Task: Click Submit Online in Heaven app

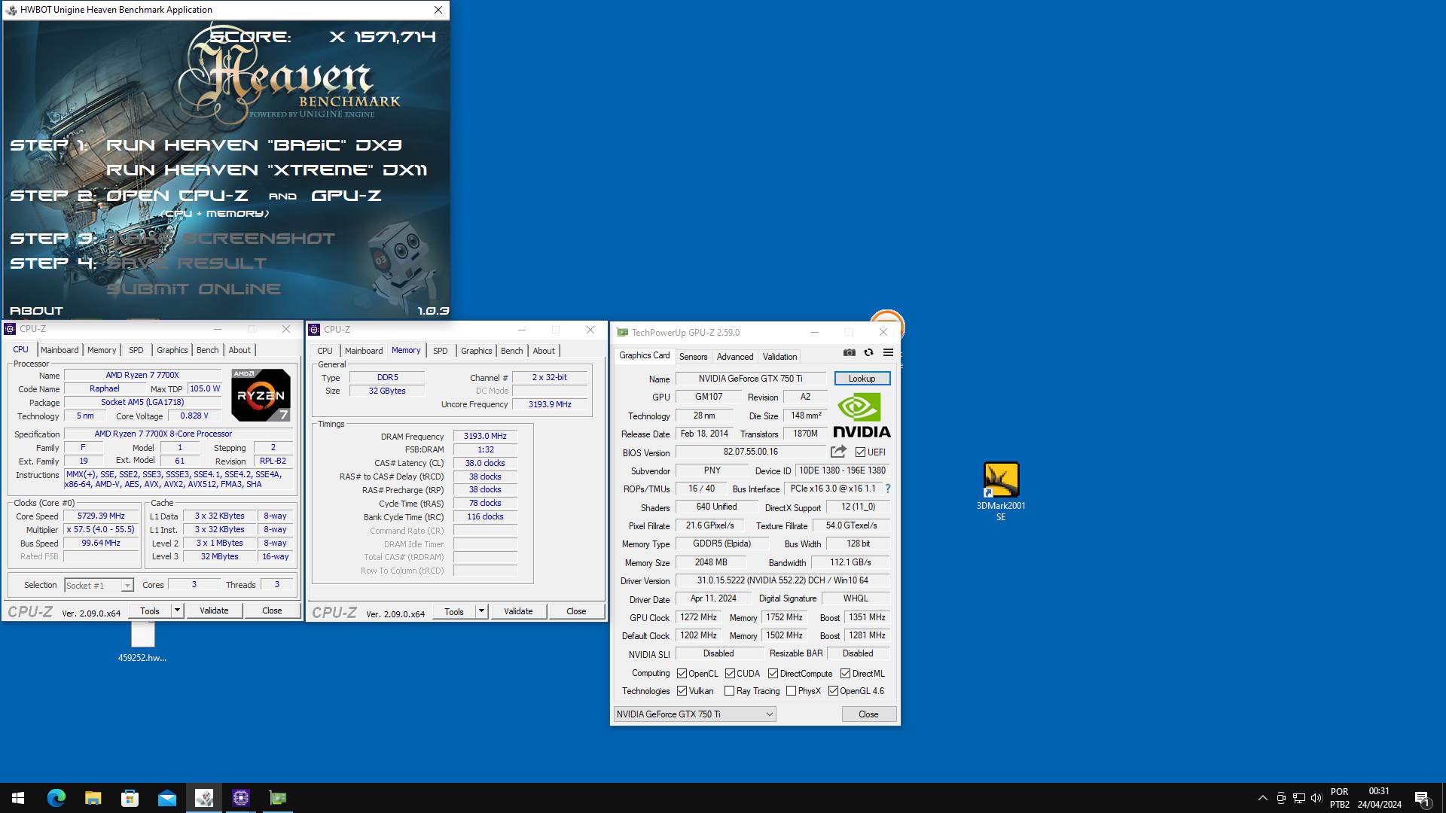Action: click(194, 289)
